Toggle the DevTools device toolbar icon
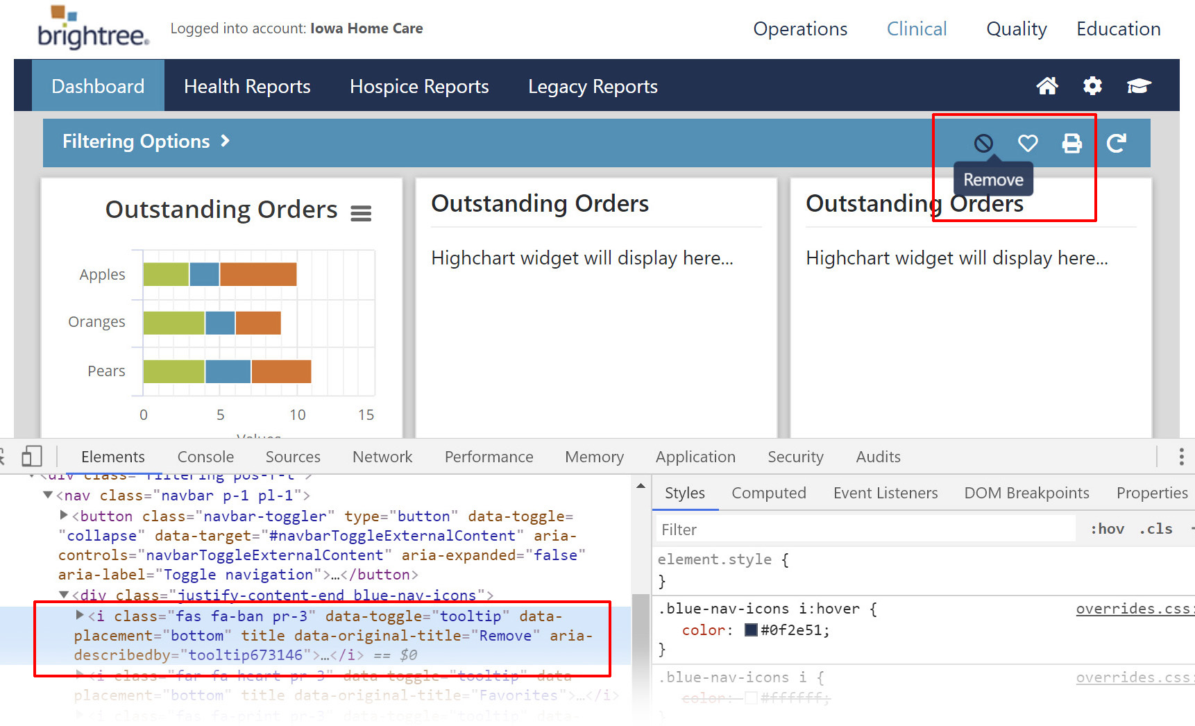The height and width of the screenshot is (726, 1195). point(32,456)
